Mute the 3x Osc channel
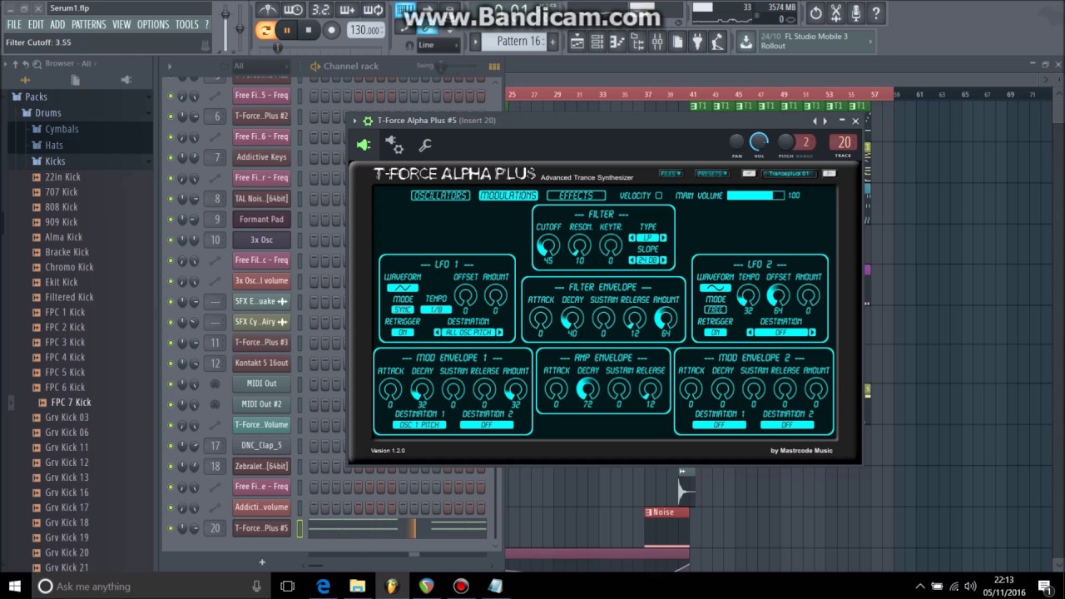This screenshot has width=1065, height=599. tap(171, 240)
